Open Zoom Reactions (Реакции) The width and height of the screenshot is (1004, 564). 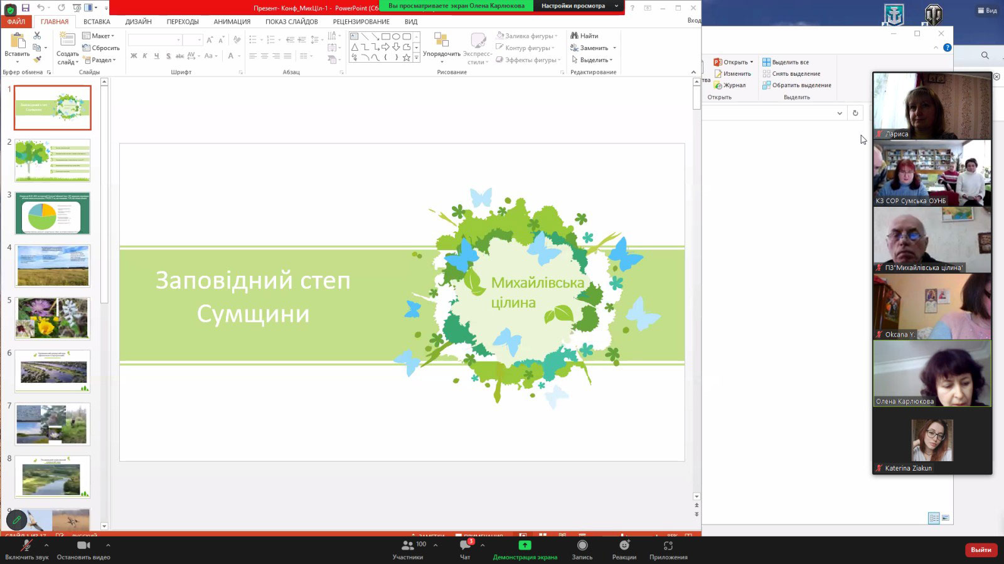click(x=624, y=550)
